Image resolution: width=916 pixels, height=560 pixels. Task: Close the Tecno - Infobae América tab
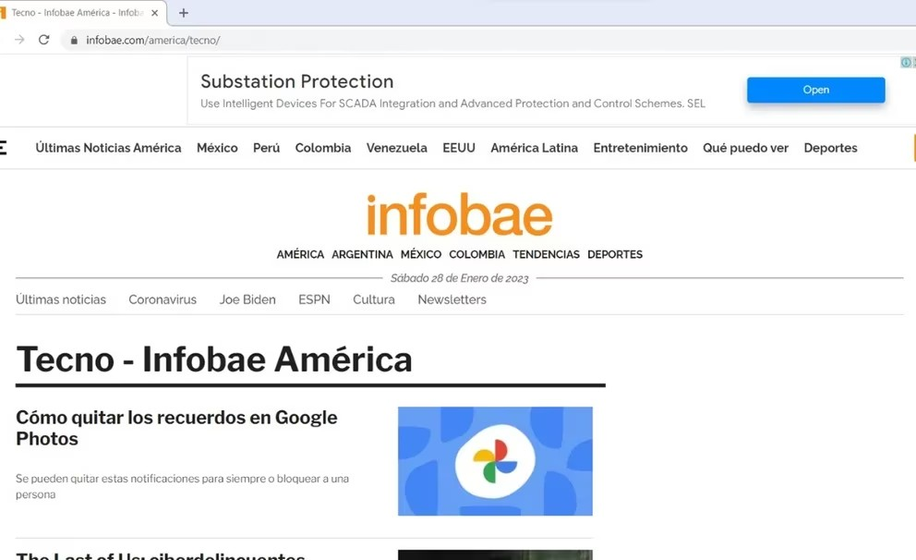tap(155, 13)
